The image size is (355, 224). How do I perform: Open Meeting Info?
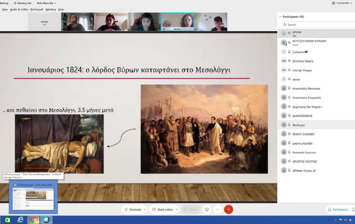coord(22,3)
